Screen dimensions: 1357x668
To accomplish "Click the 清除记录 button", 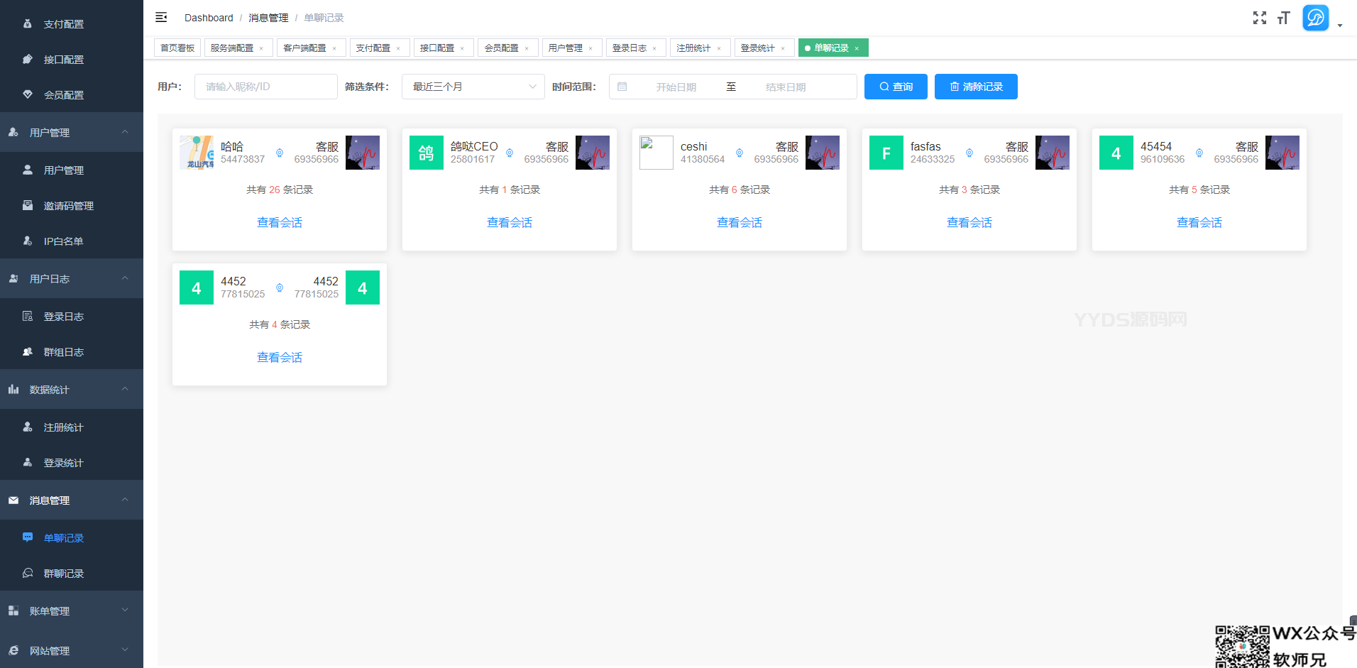I will click(976, 87).
